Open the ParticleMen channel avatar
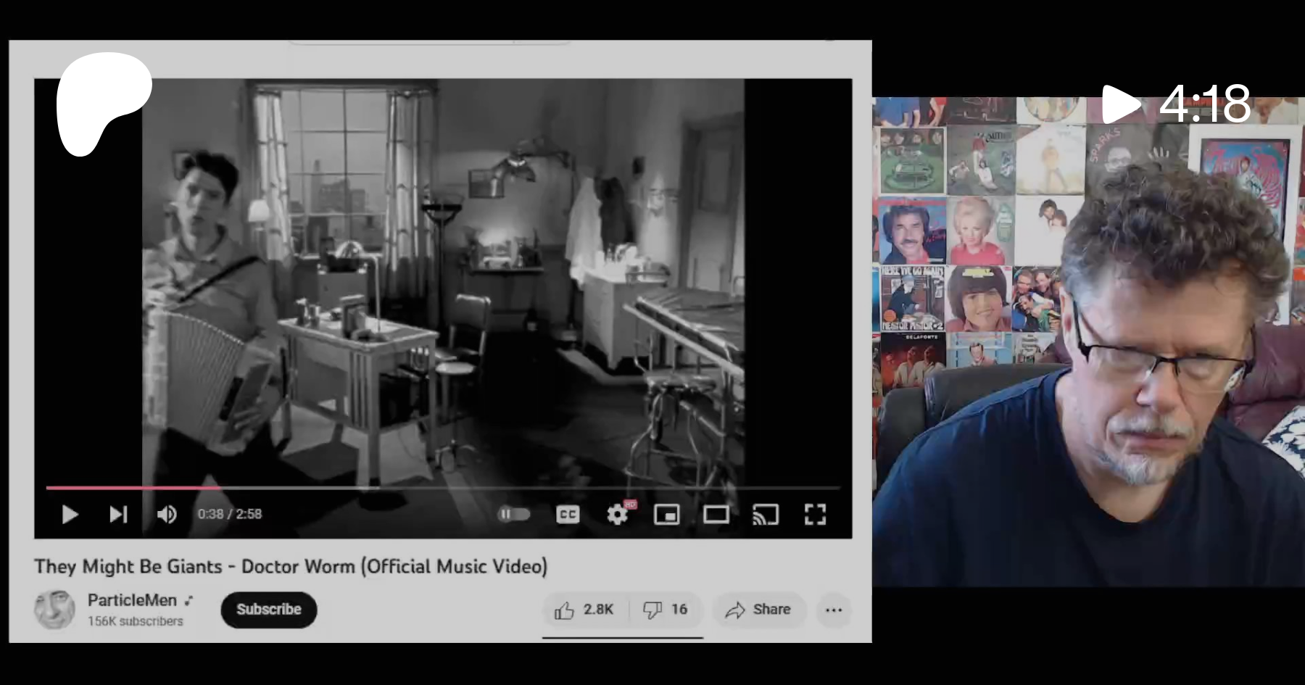 54,609
